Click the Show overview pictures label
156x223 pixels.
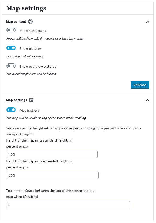(38, 66)
